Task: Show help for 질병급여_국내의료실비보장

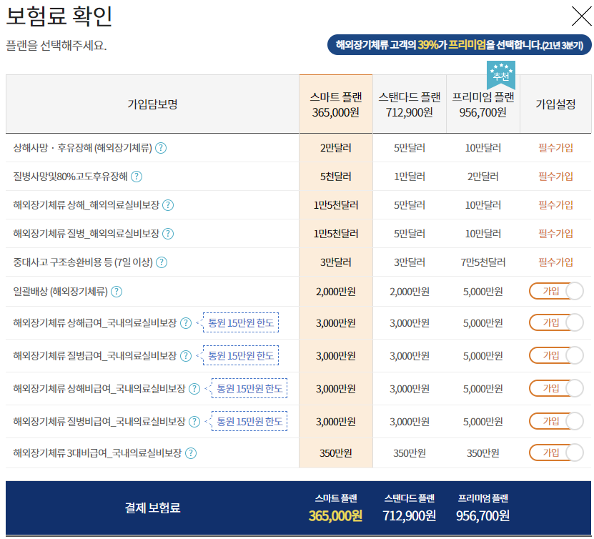Action: (186, 356)
